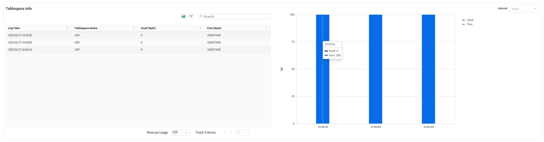Go to last page of table
The width and height of the screenshot is (544, 142).
261,132
